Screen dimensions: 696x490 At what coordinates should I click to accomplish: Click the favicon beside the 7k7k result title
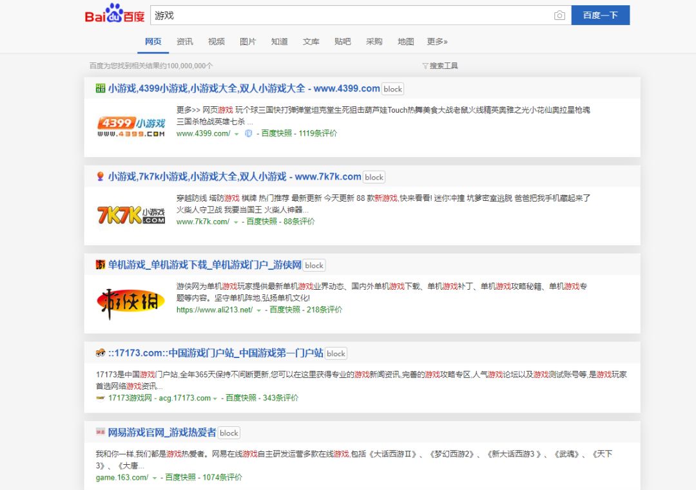tap(99, 176)
